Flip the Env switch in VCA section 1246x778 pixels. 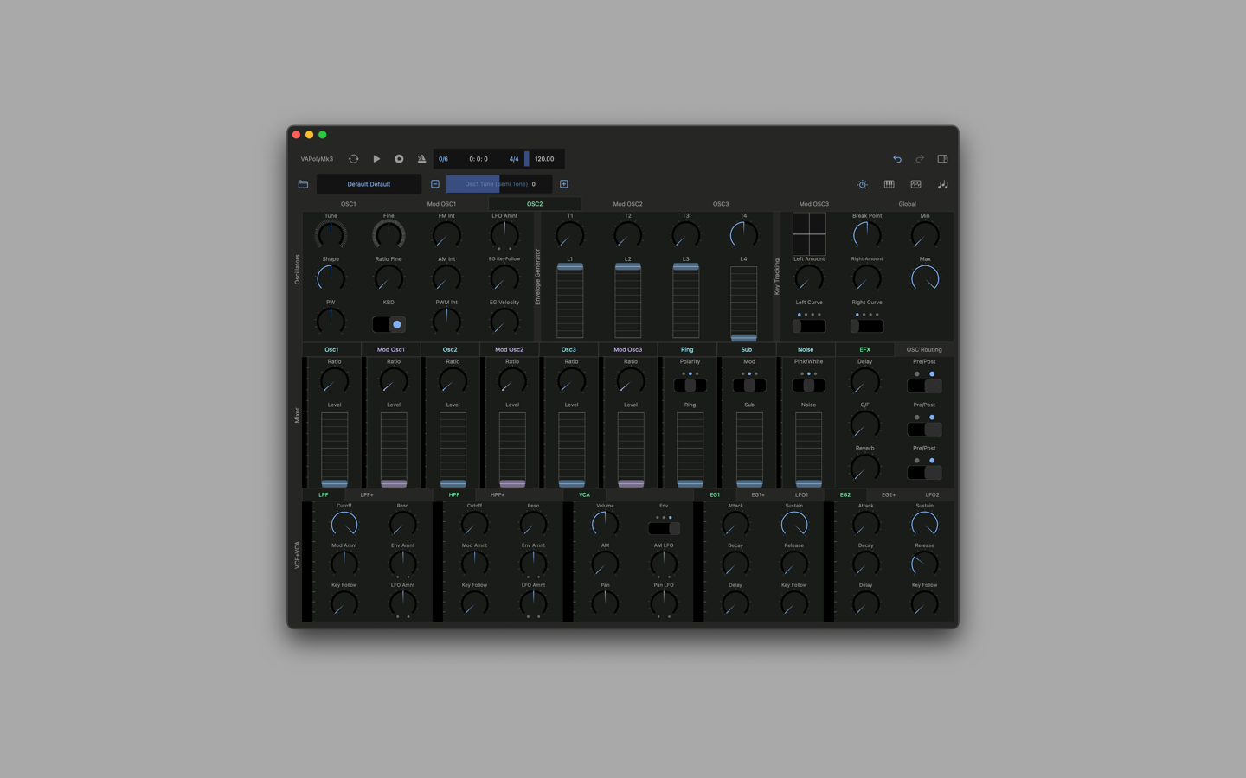pos(664,528)
